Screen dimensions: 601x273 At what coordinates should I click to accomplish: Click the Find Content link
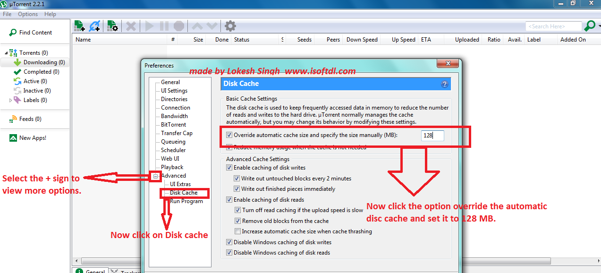[x=35, y=33]
